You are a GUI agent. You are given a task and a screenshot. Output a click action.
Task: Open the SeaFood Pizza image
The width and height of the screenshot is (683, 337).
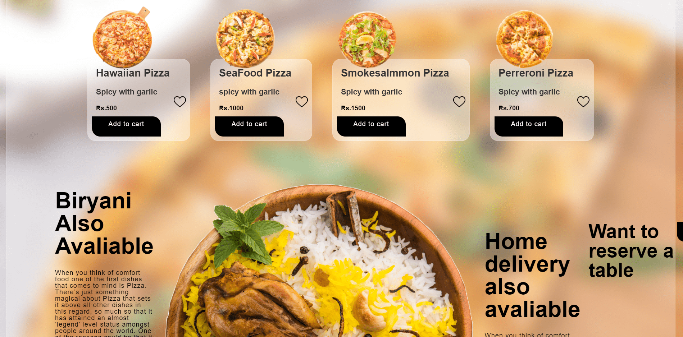point(245,38)
